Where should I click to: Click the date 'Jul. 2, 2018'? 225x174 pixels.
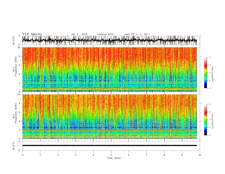pyautogui.click(x=79, y=34)
